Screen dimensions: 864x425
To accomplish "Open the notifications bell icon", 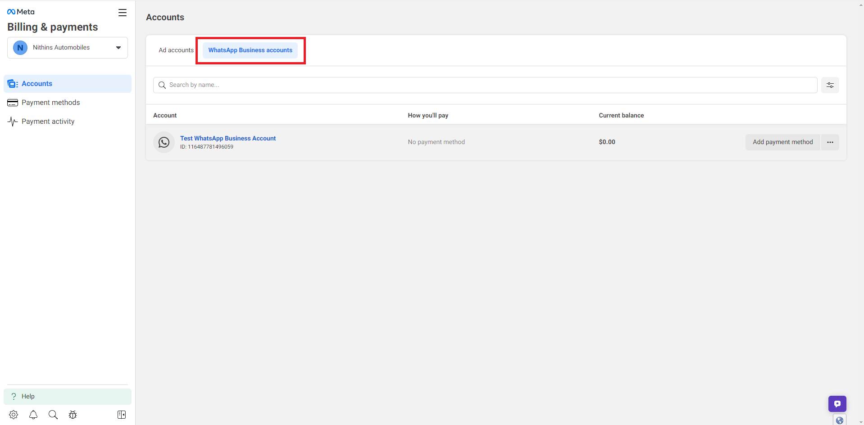I will point(33,415).
